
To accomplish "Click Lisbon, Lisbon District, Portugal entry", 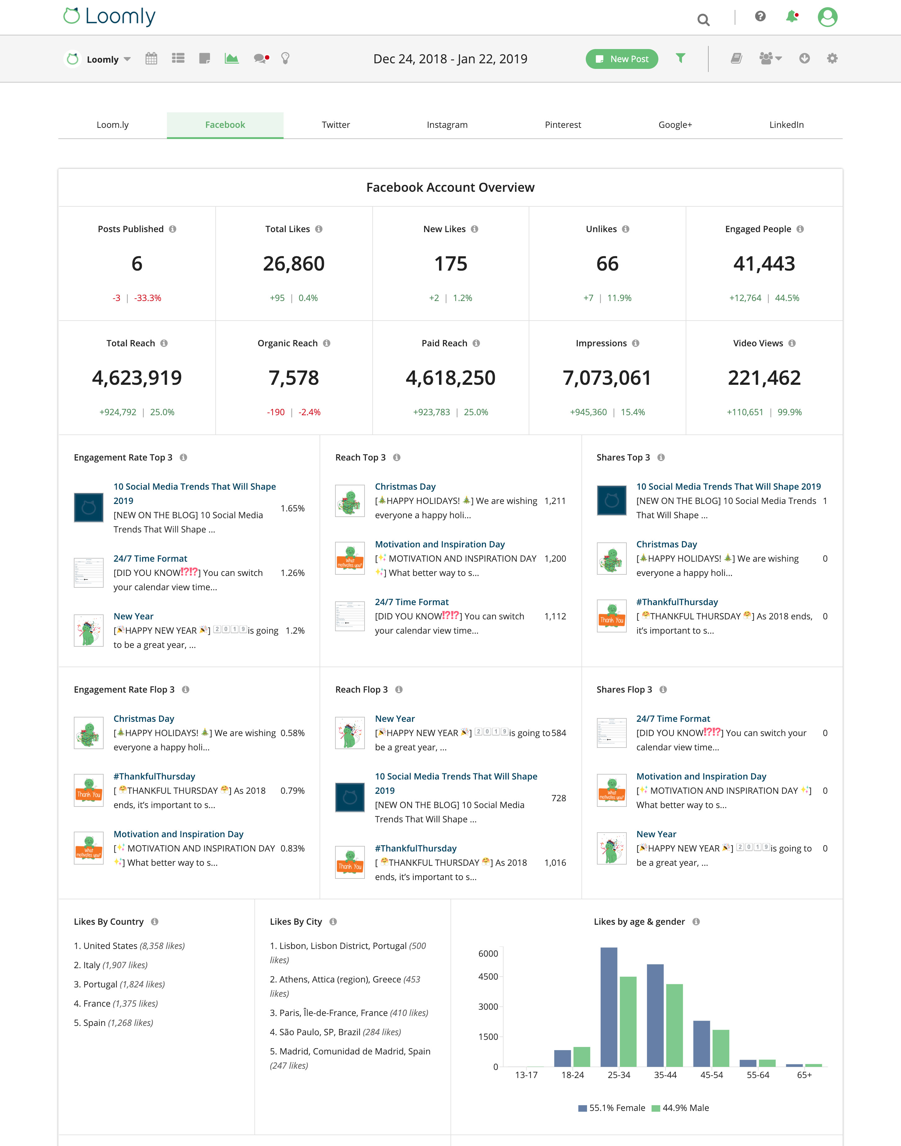I will pyautogui.click(x=348, y=953).
